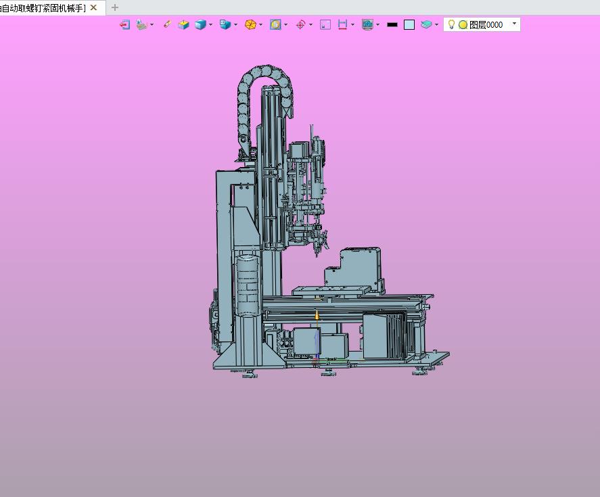This screenshot has height=497, width=600.
Task: Open dropdown beside teal layers icon
Action: tap(436, 25)
